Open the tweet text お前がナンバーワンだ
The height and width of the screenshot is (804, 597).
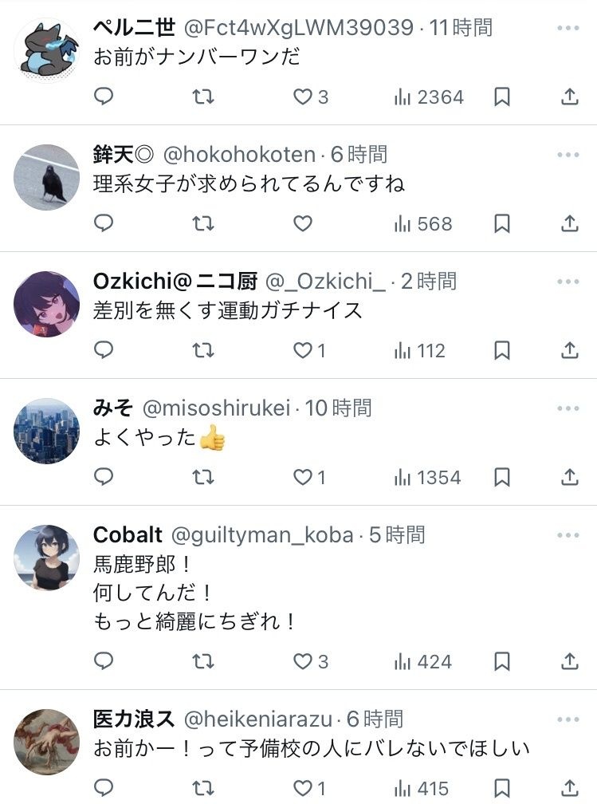coord(196,57)
